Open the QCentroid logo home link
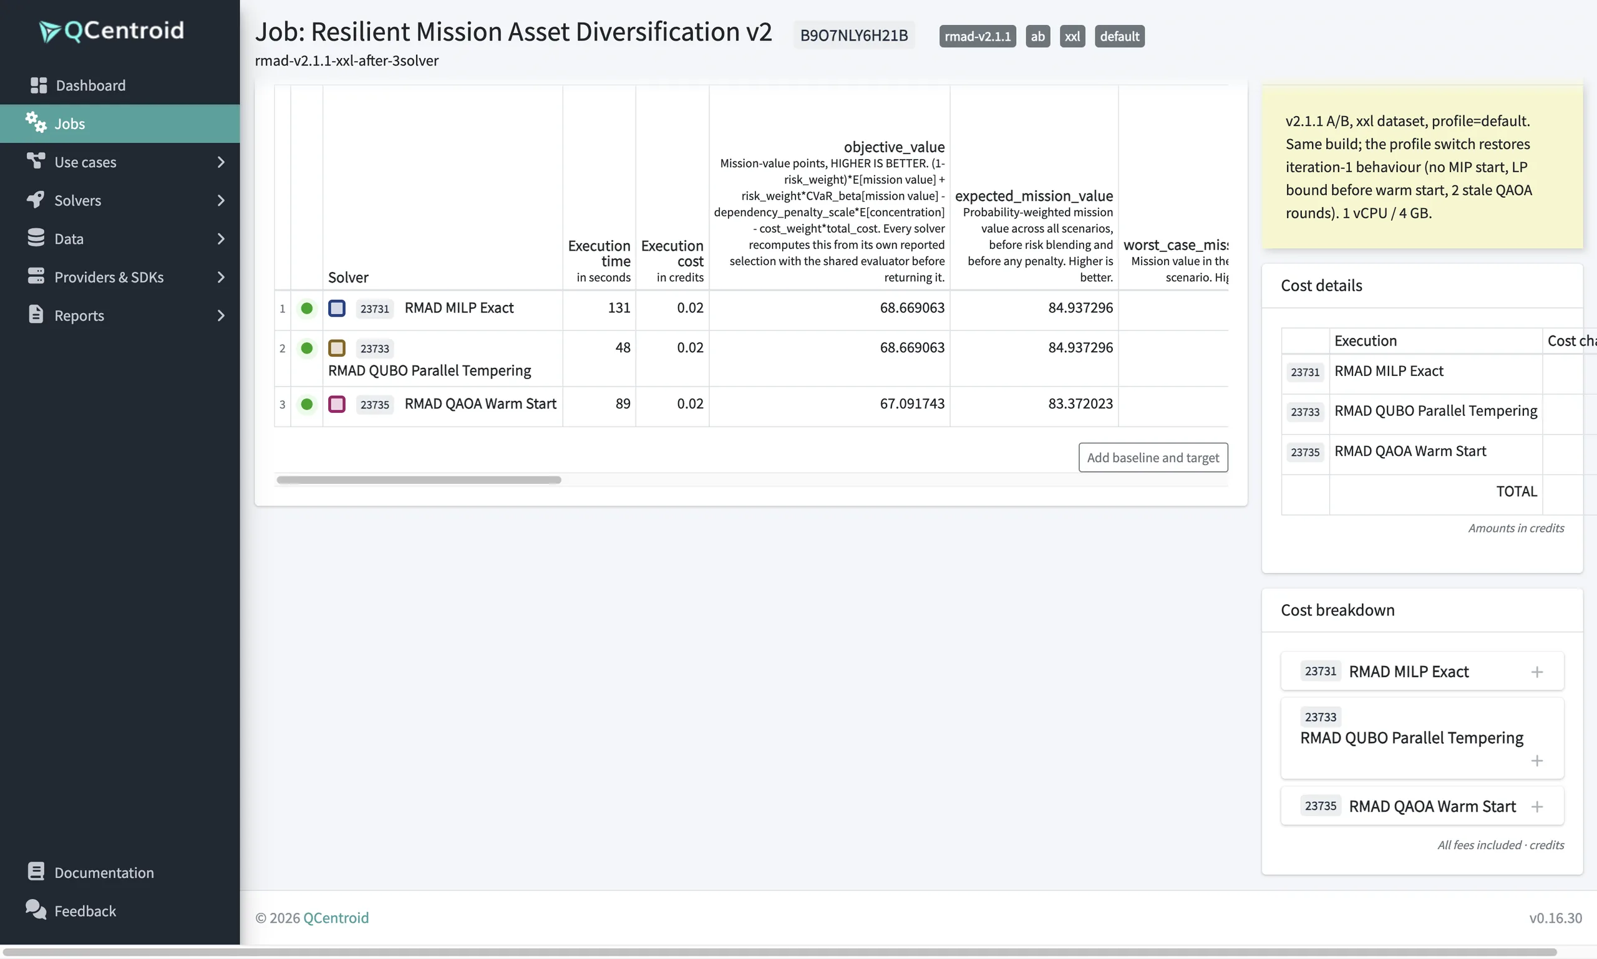The height and width of the screenshot is (959, 1597). pyautogui.click(x=111, y=31)
